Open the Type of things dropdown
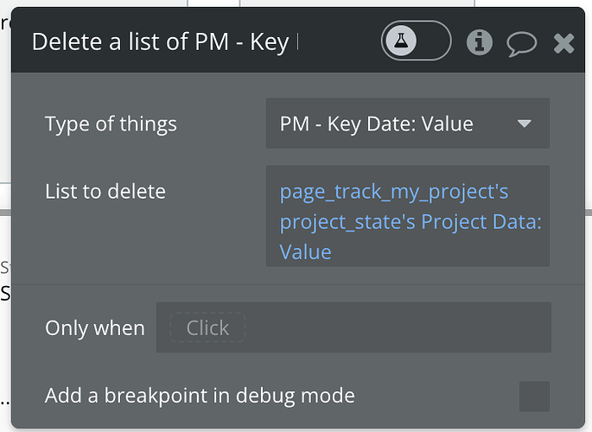The width and height of the screenshot is (592, 432). coord(407,124)
